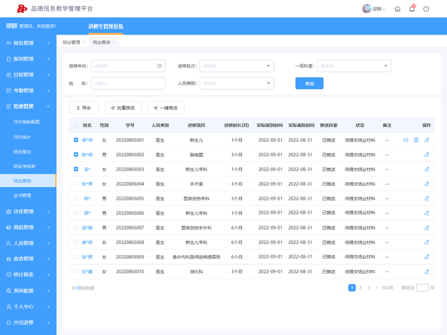Image resolution: width=447 pixels, height=335 pixels.
Task: Click the 导出 export button
Action: [x=84, y=108]
